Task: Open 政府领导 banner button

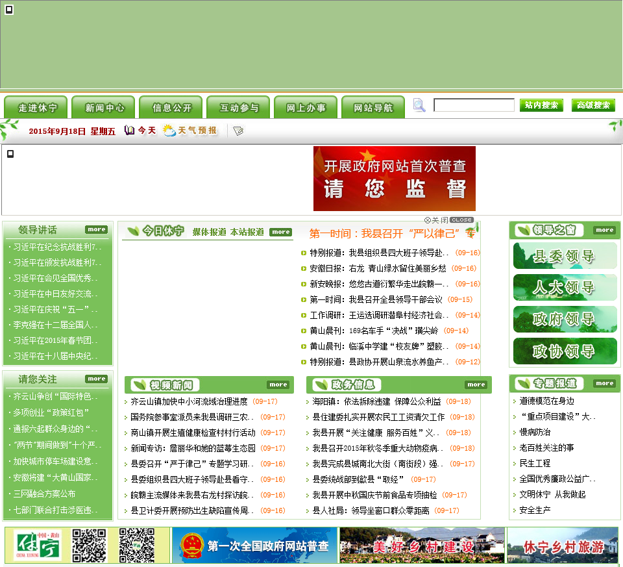Action: coord(565,320)
